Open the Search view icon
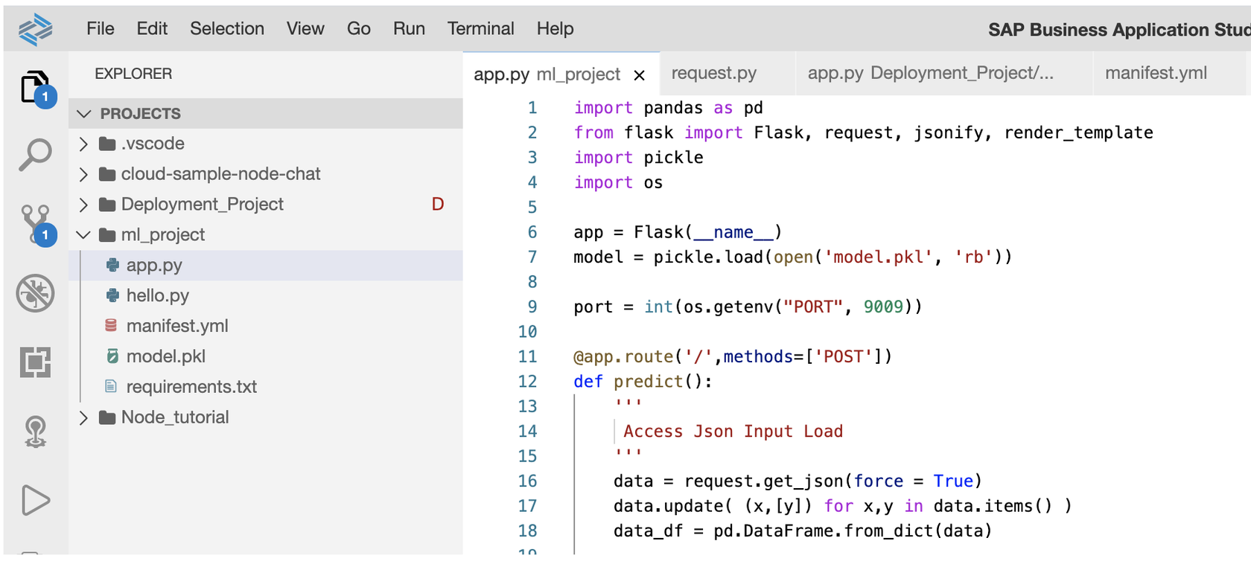Image resolution: width=1251 pixels, height=567 pixels. click(35, 155)
